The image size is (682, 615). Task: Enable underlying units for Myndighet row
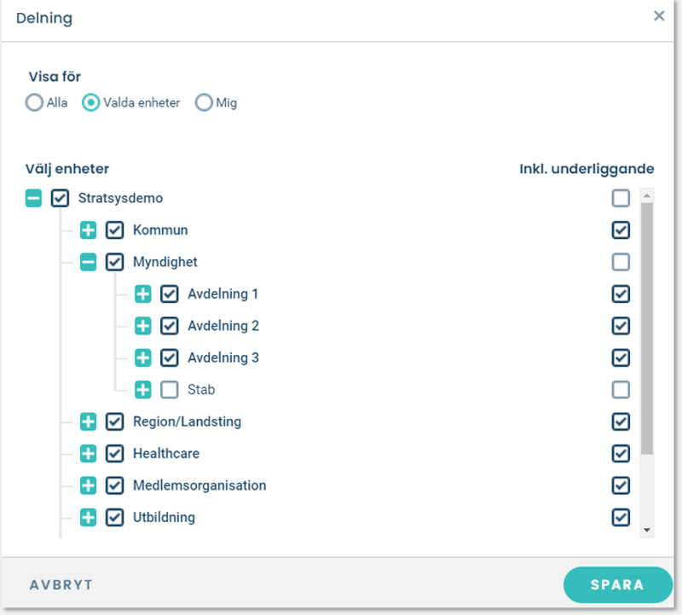[621, 262]
